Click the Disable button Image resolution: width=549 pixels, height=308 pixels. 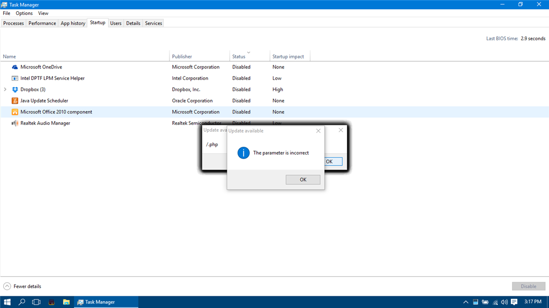click(x=528, y=286)
